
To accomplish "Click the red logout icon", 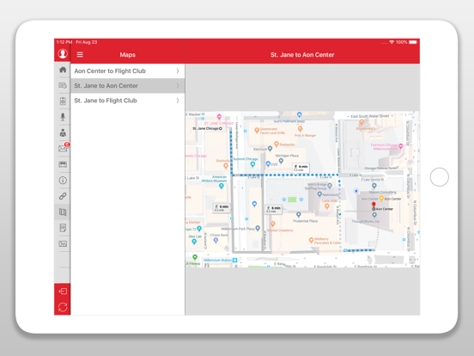I will click(63, 292).
